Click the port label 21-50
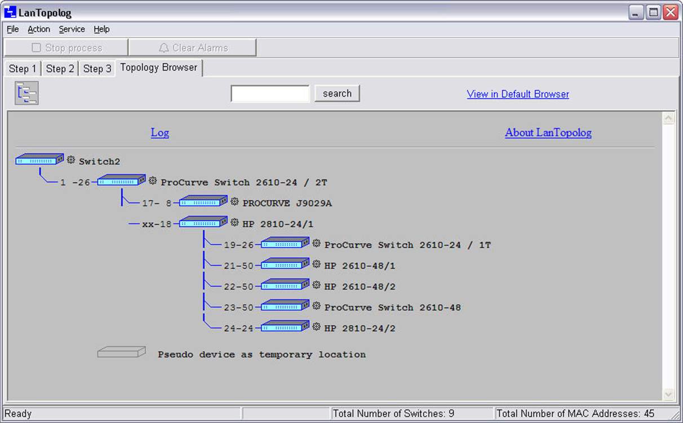The image size is (683, 423). click(x=239, y=266)
